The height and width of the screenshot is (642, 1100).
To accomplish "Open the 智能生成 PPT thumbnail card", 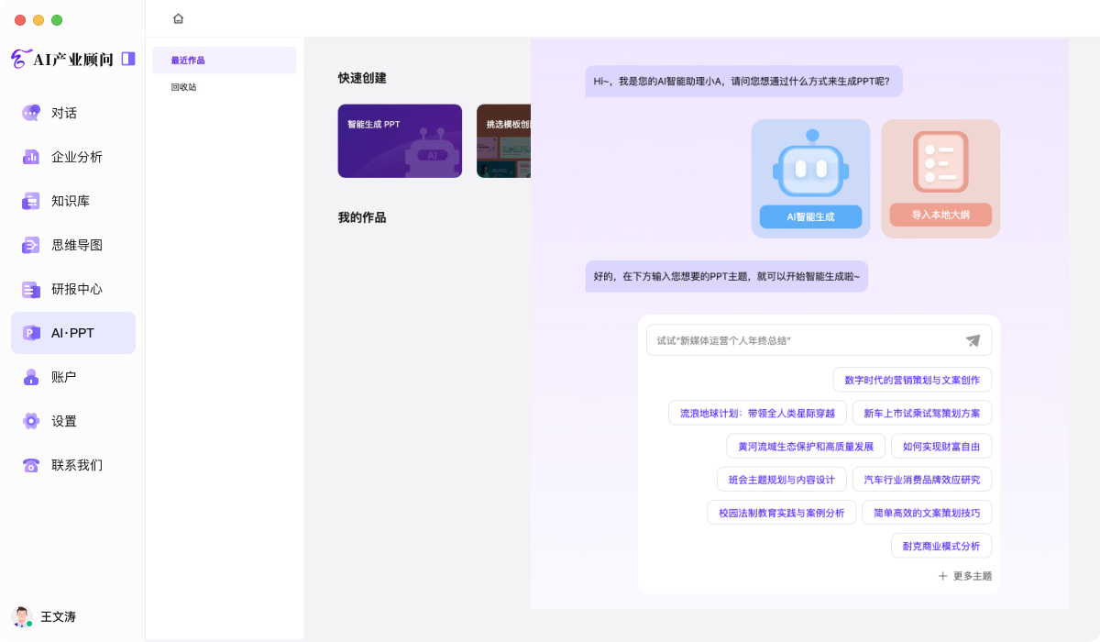I will 400,140.
